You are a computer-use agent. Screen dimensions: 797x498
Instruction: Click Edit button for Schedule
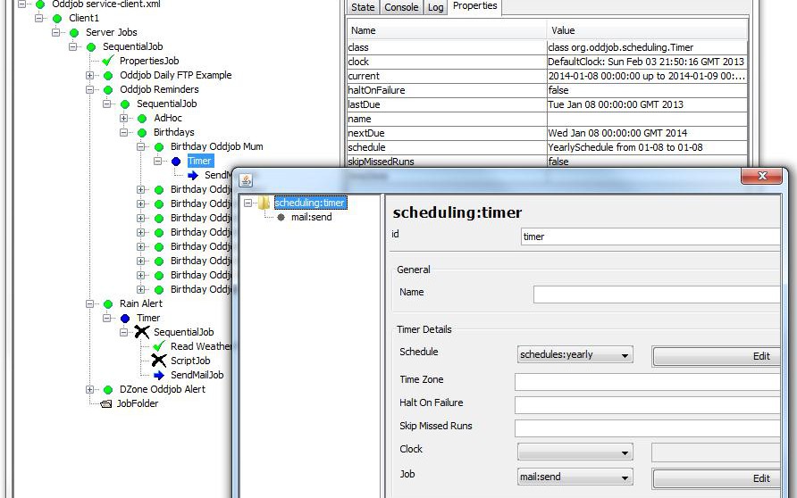point(716,356)
